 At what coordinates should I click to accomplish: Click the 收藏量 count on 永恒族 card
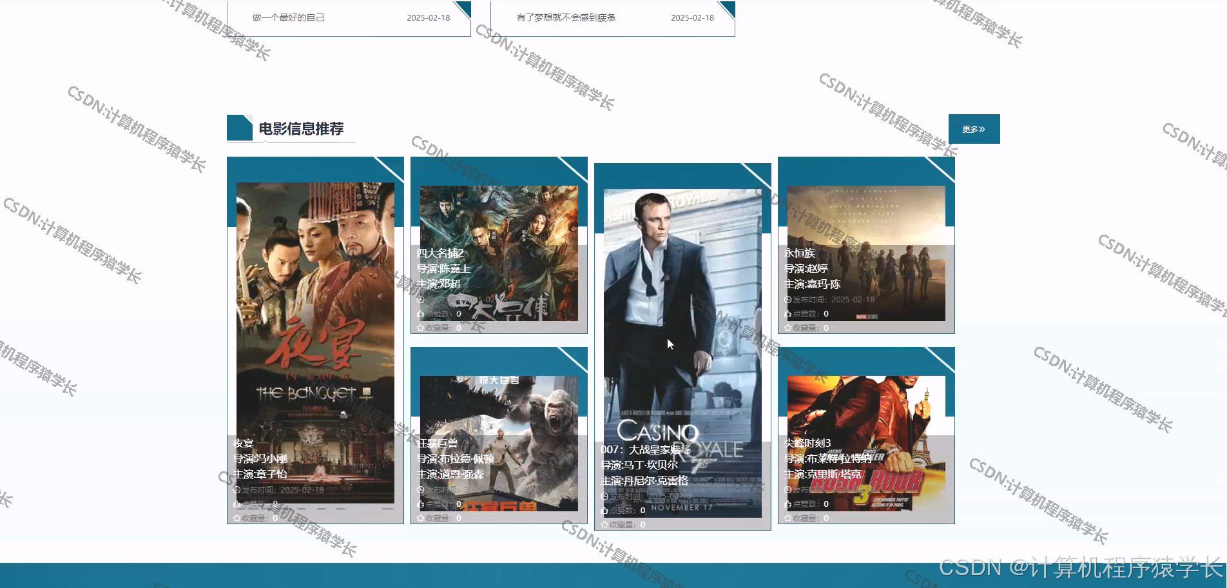(x=826, y=328)
